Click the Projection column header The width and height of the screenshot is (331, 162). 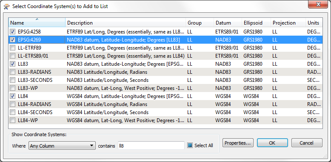point(288,23)
